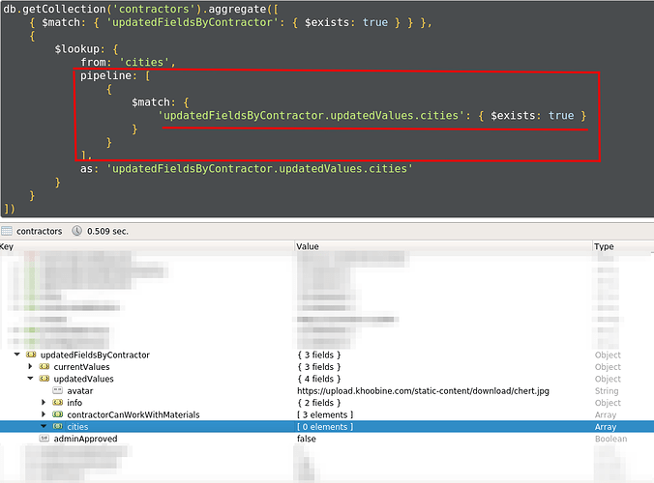Expand the currentValues node

click(30, 367)
